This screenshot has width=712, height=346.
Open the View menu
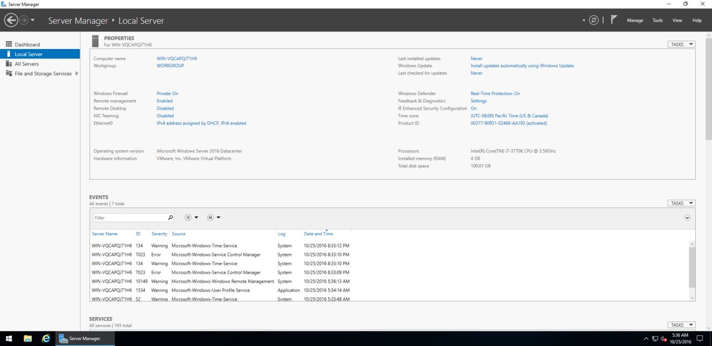(x=678, y=21)
